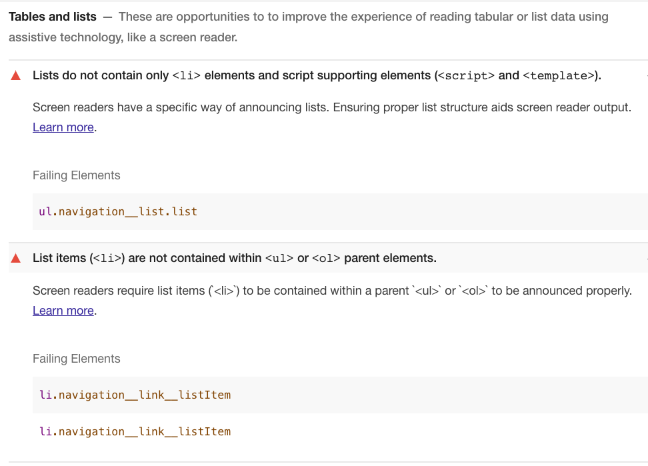Open Learn more link under the Lists audit

point(63,127)
